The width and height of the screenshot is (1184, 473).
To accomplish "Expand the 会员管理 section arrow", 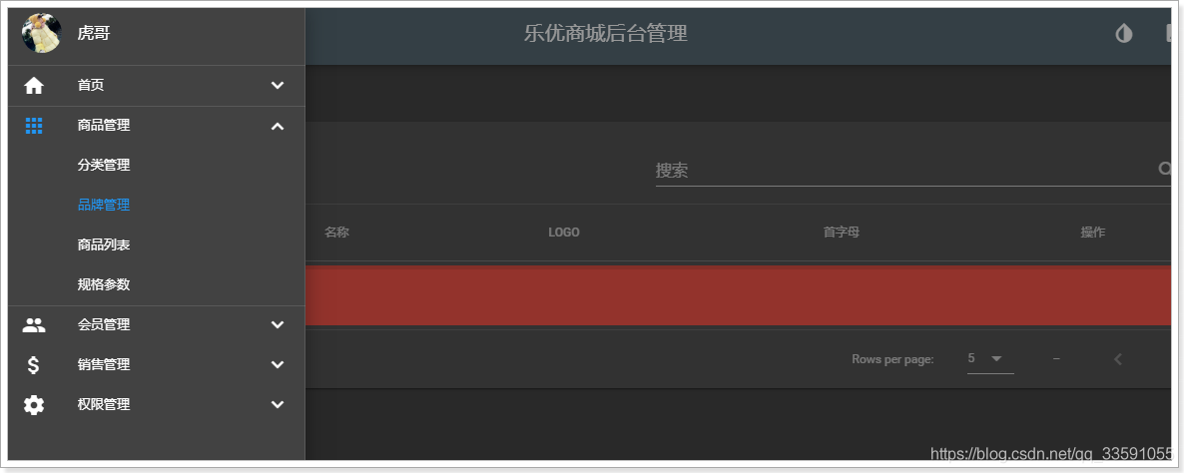I will [x=278, y=325].
